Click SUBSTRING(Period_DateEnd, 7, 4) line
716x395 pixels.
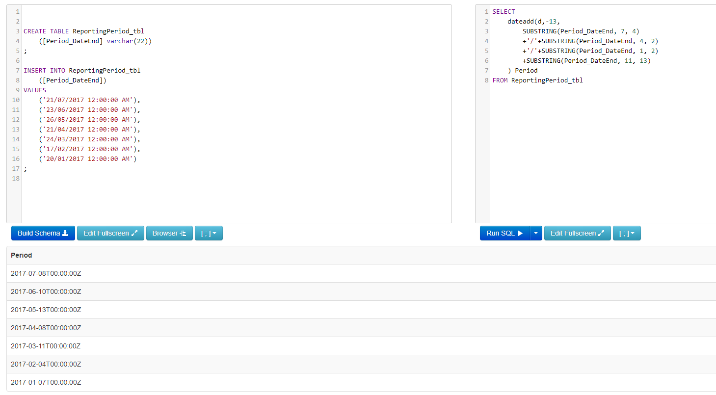pyautogui.click(x=581, y=31)
